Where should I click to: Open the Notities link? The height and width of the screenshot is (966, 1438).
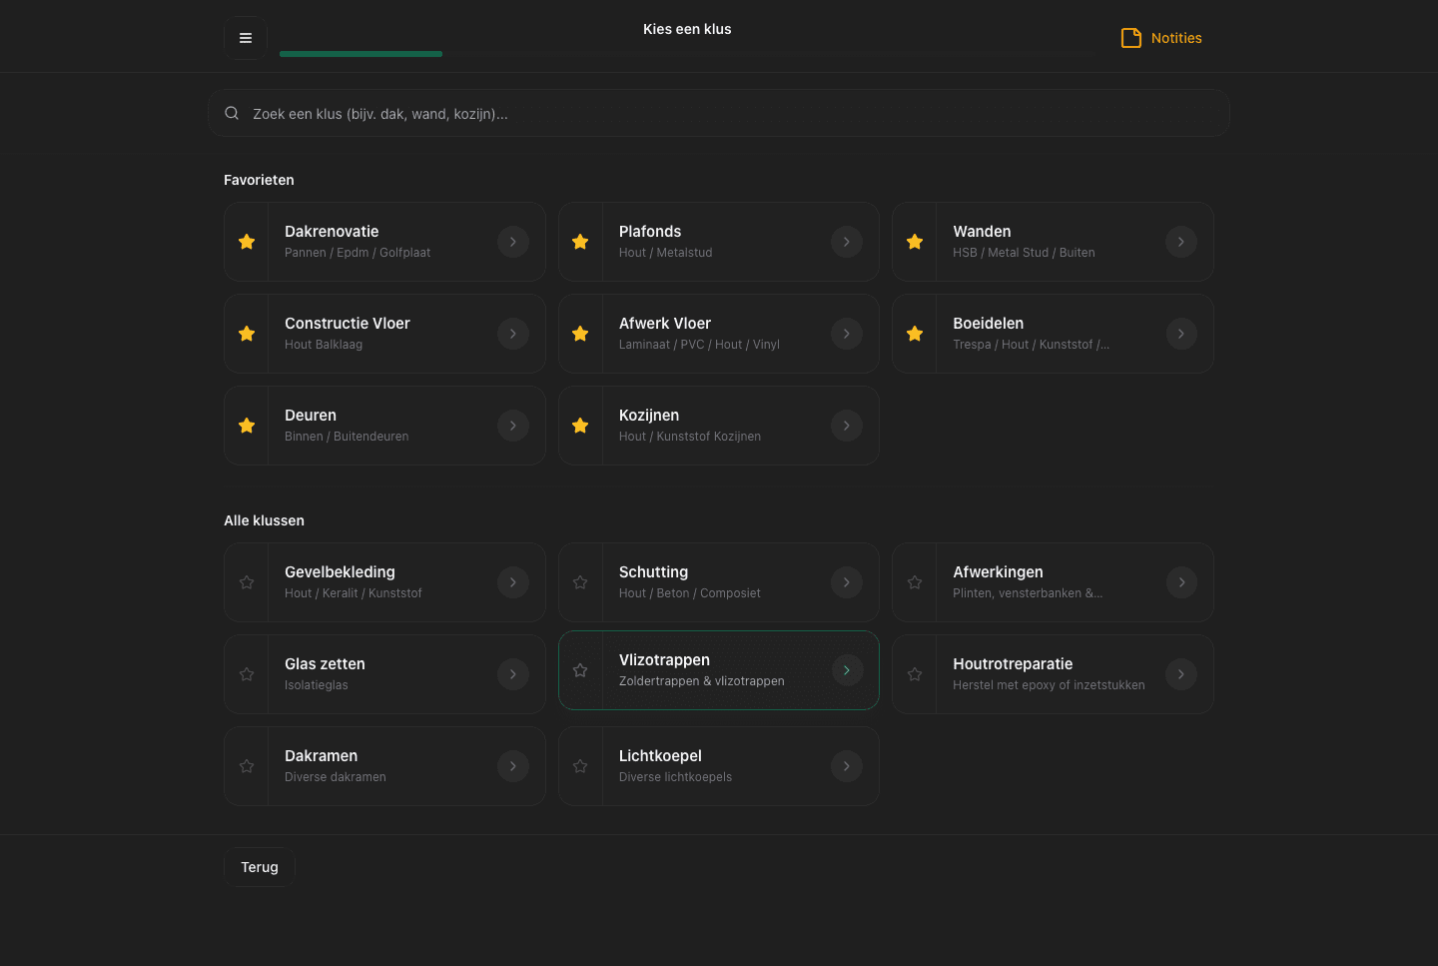click(x=1175, y=38)
